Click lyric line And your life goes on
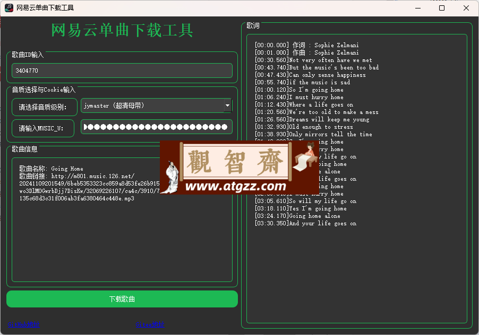 click(305, 223)
